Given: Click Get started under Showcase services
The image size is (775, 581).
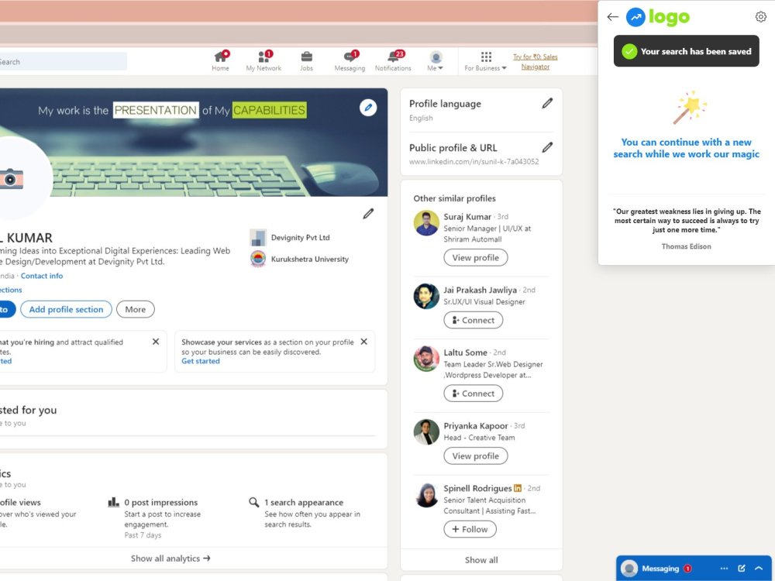Looking at the screenshot, I should [x=201, y=361].
